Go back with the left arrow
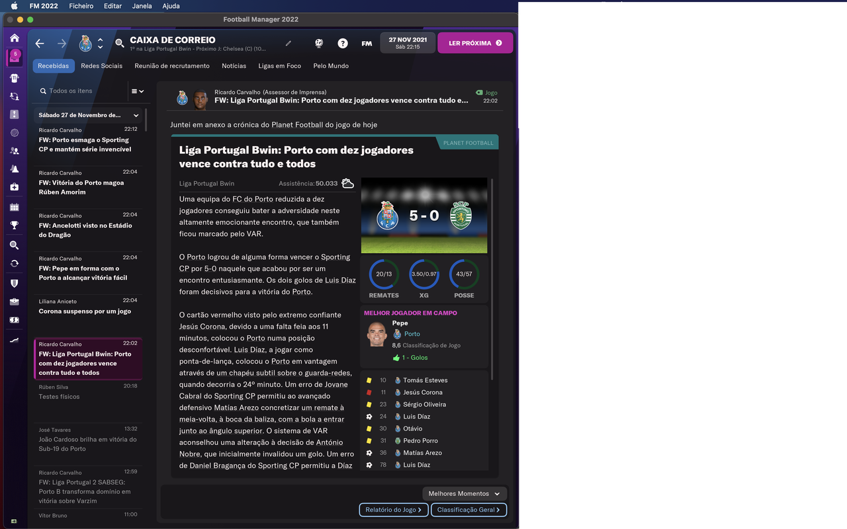The width and height of the screenshot is (847, 529). 40,44
